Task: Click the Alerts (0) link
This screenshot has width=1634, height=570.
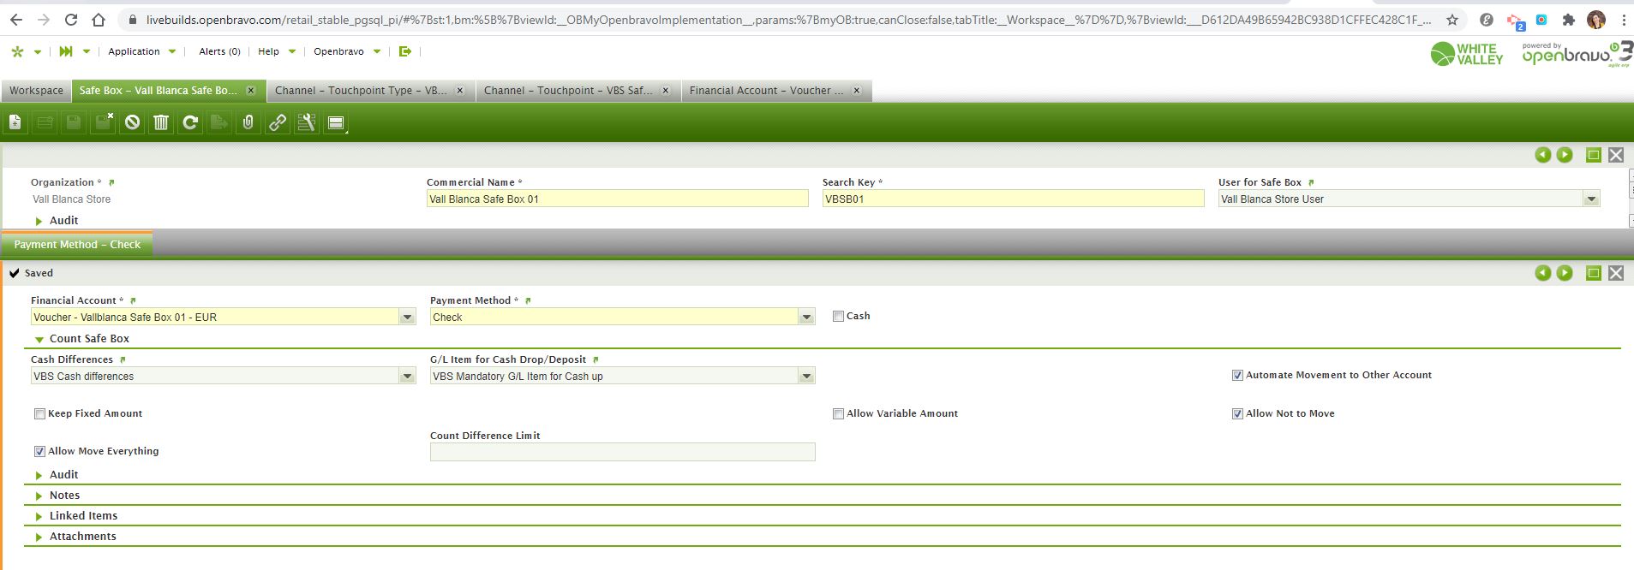Action: click(219, 51)
